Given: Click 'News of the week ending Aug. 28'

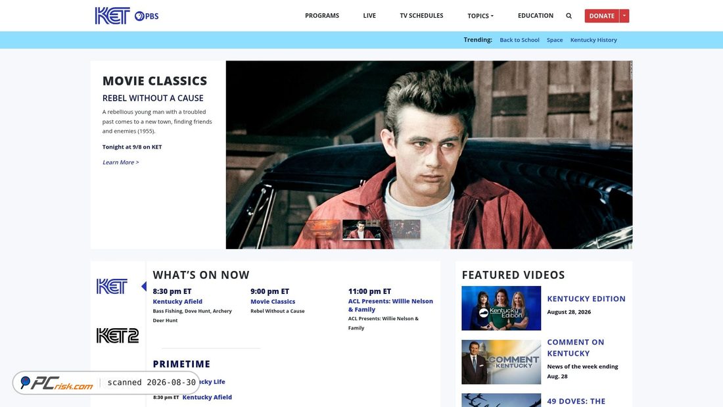Looking at the screenshot, I should pos(582,371).
